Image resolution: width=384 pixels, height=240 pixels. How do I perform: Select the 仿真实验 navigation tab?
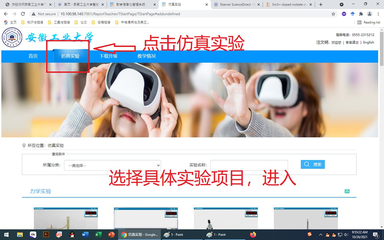click(70, 56)
